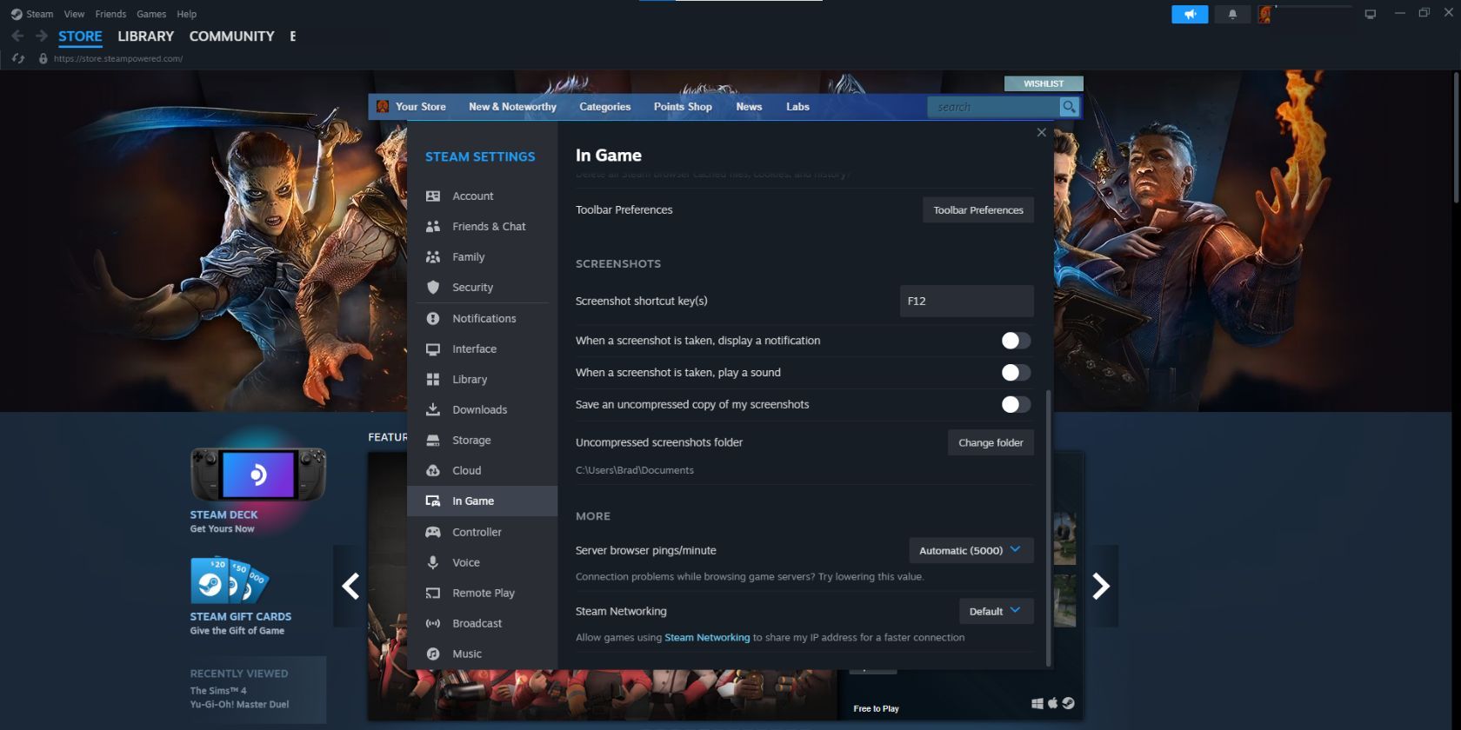This screenshot has width=1461, height=730.
Task: Open the Friends menu in menu bar
Action: pyautogui.click(x=110, y=14)
